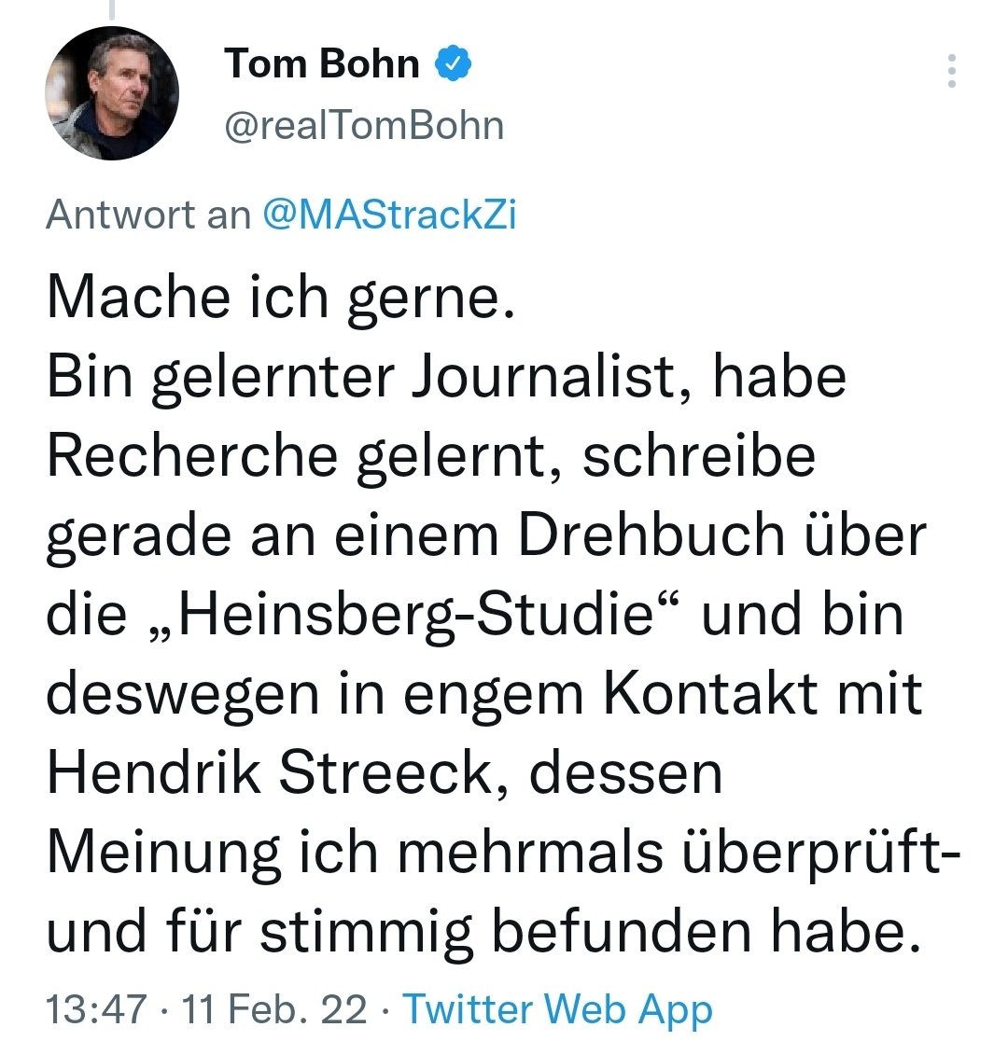
Task: Click the line "Mache ich gerne."
Action: [281, 297]
